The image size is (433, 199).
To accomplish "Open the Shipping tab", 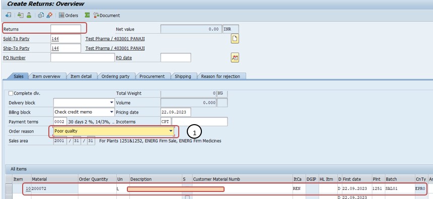I will click(x=183, y=76).
